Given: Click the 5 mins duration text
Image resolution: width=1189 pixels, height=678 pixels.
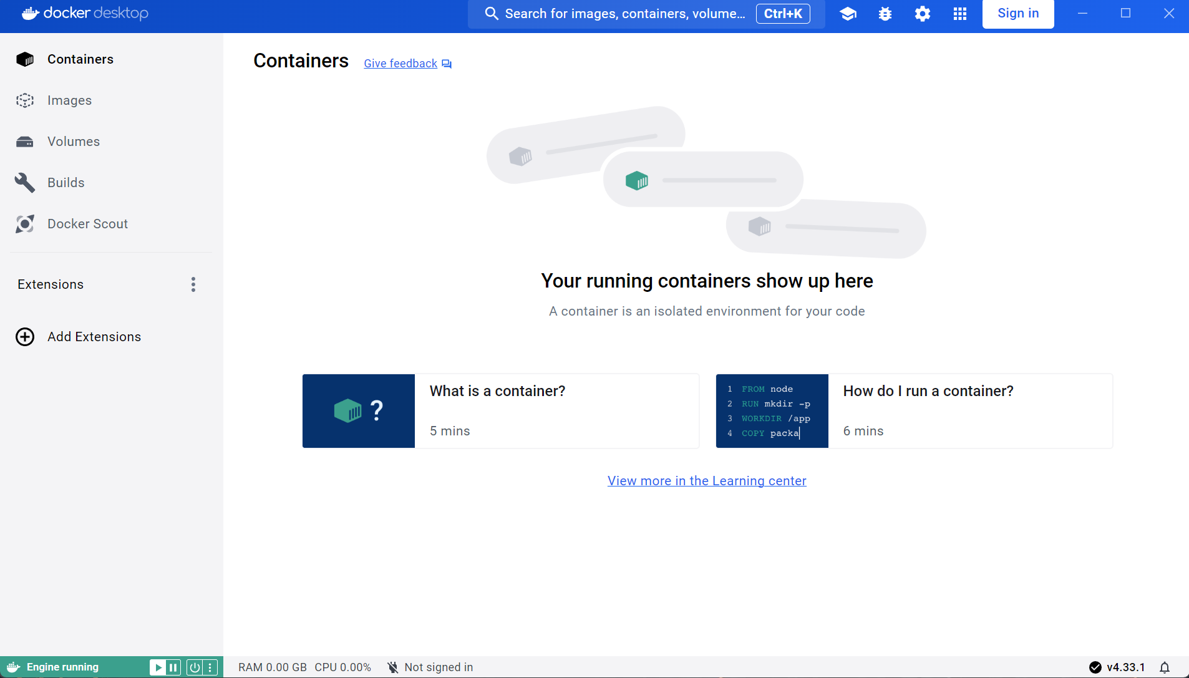Looking at the screenshot, I should coord(450,431).
